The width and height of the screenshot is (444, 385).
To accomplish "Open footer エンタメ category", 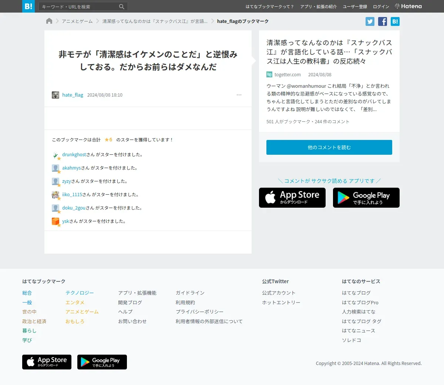I will point(75,302).
